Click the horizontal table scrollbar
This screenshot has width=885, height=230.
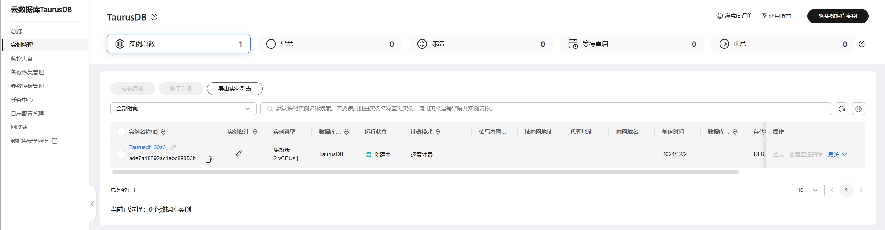(x=425, y=172)
